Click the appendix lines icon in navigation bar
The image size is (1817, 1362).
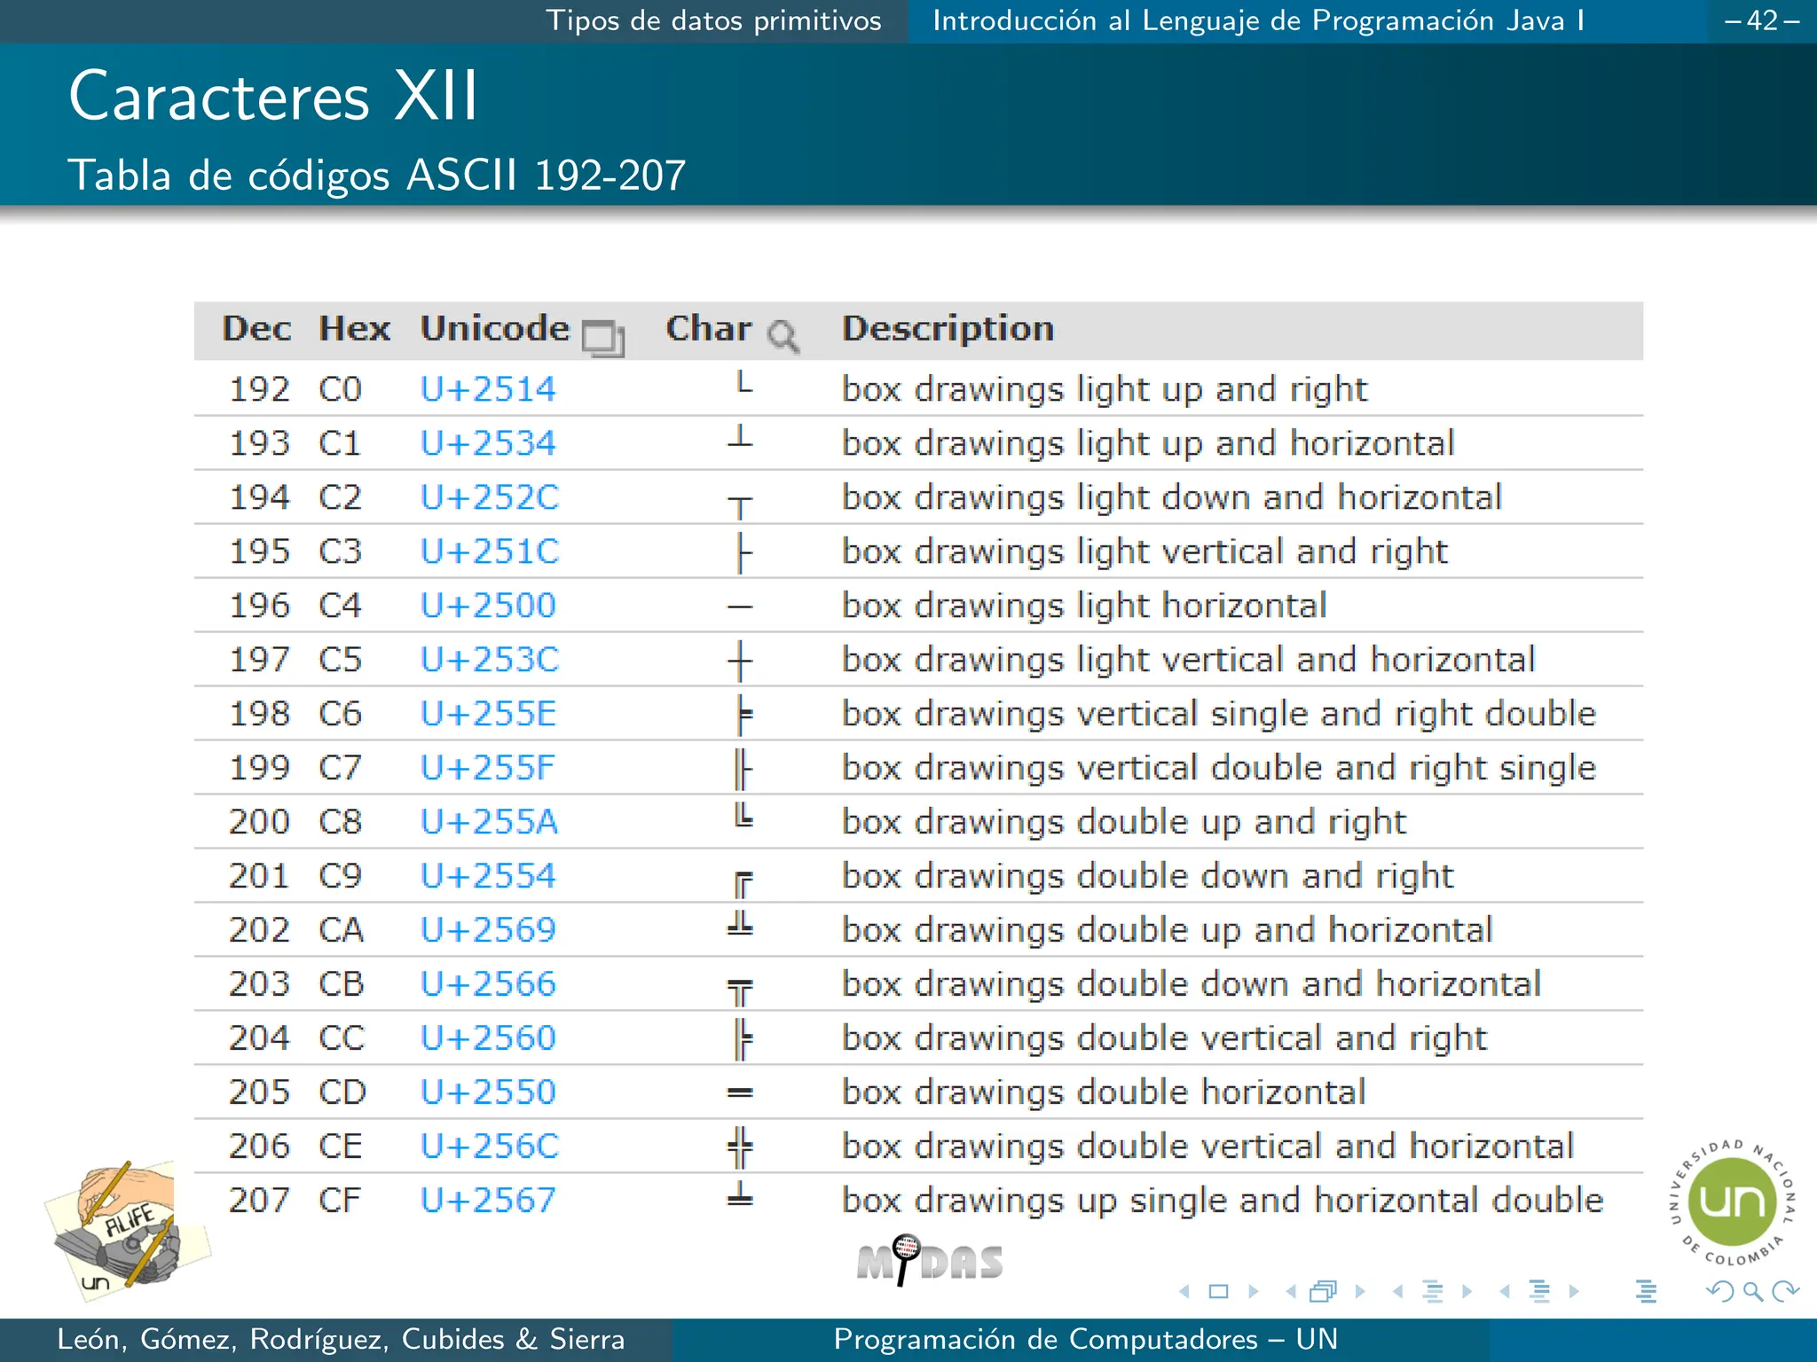(1646, 1292)
